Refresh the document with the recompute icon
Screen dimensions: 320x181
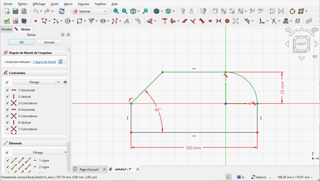(x=62, y=11)
